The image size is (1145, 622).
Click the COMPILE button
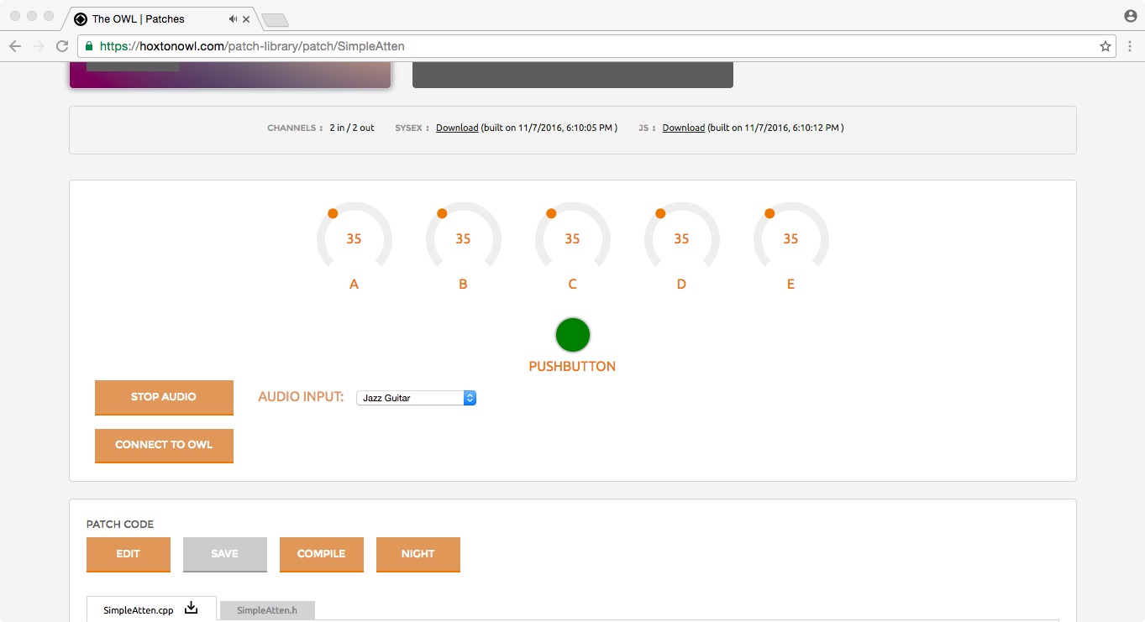pos(321,554)
